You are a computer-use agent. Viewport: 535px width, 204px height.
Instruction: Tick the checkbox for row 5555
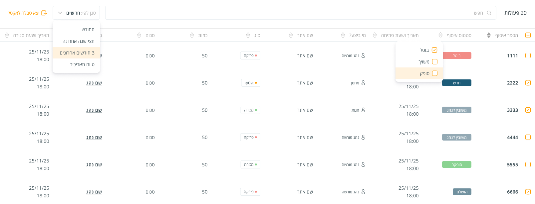[528, 164]
